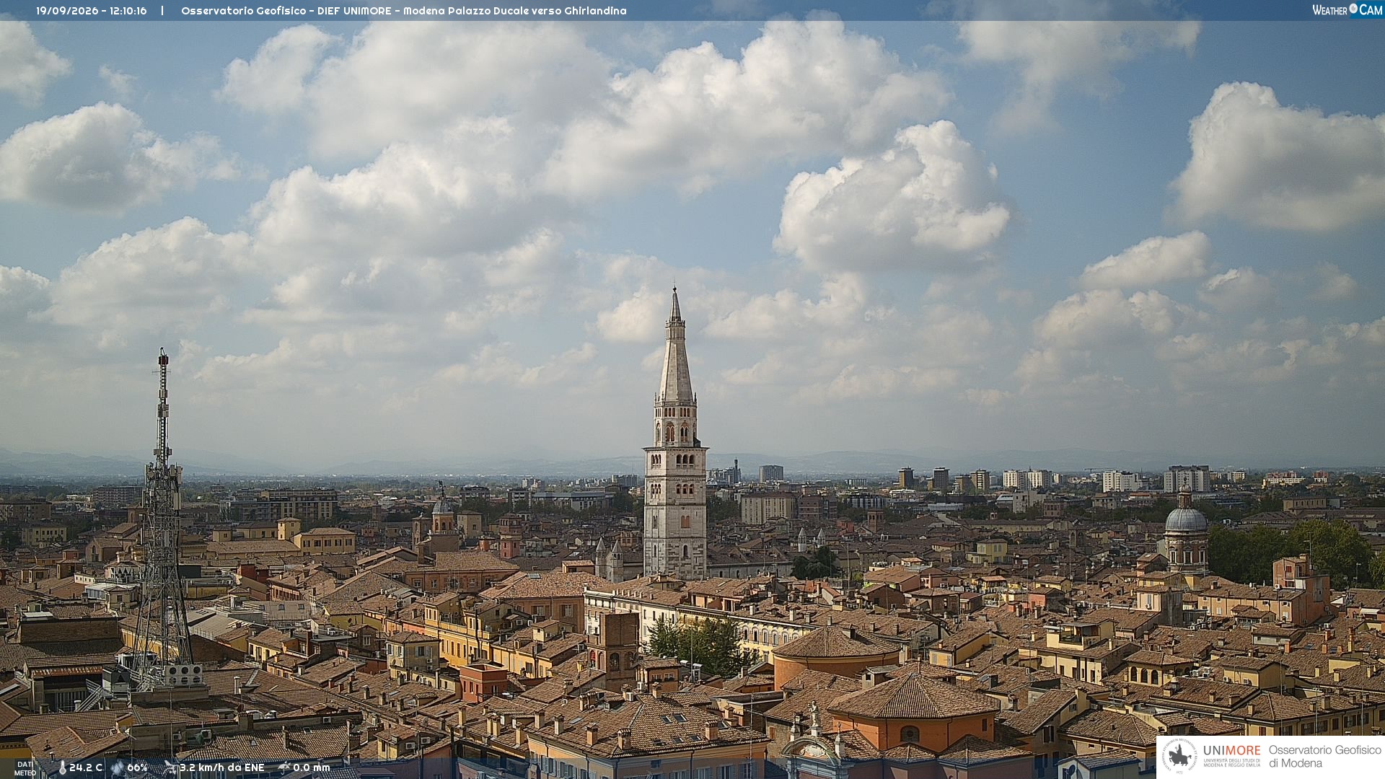Click the UNIMORE horseman seal logo

pyautogui.click(x=1179, y=757)
